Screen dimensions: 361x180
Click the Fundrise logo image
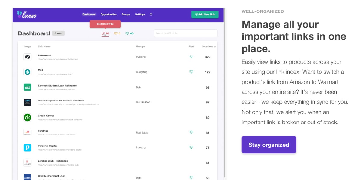point(27,133)
